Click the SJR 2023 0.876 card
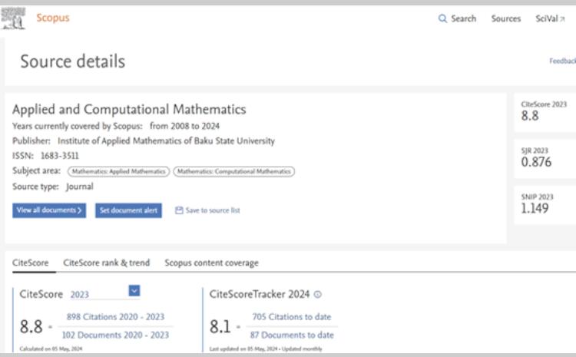The image size is (576, 357). point(545,159)
